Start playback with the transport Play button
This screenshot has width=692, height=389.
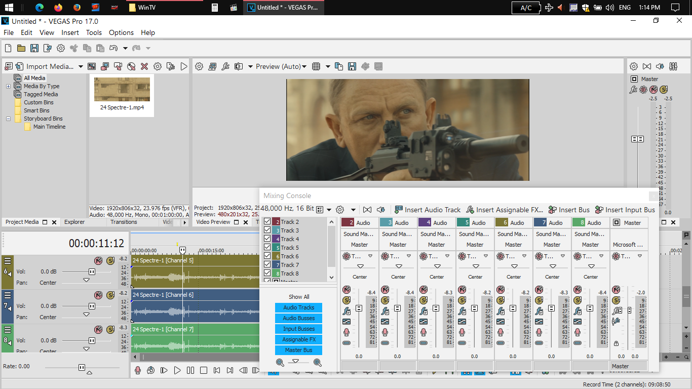pyautogui.click(x=177, y=370)
